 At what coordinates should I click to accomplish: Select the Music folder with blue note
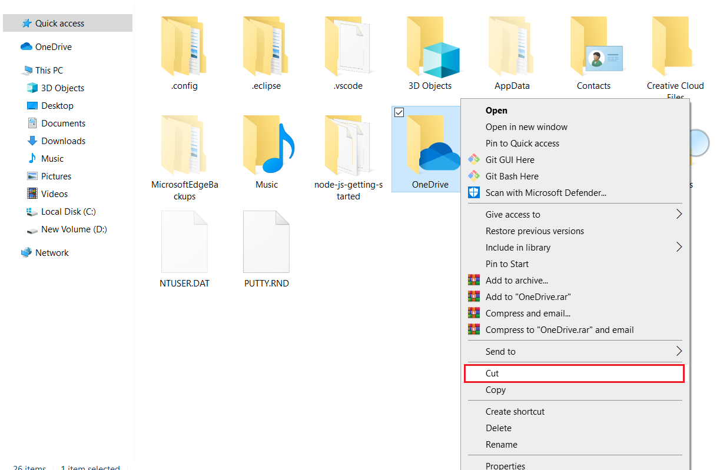268,145
